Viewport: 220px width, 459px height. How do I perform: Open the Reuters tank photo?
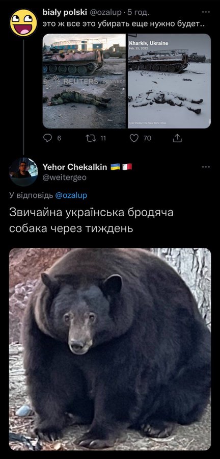click(84, 81)
